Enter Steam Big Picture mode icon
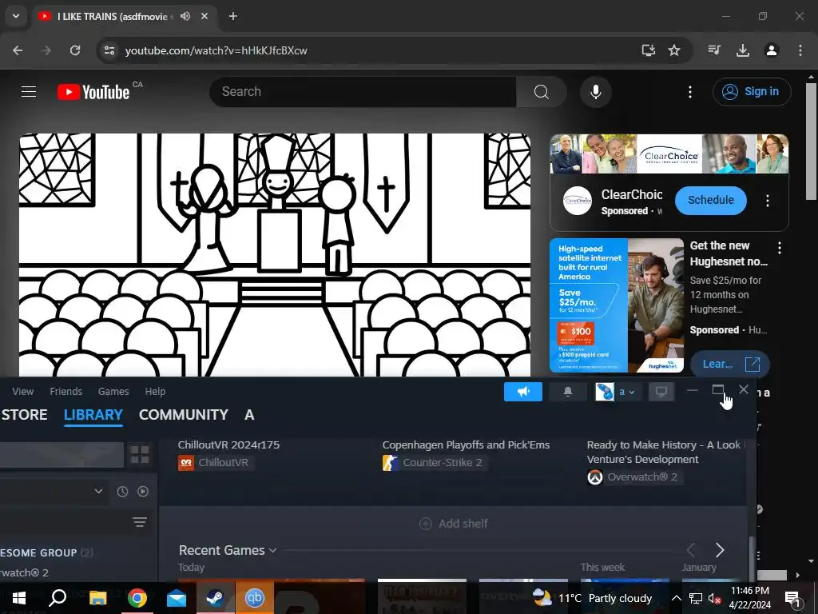This screenshot has height=614, width=818. [661, 392]
